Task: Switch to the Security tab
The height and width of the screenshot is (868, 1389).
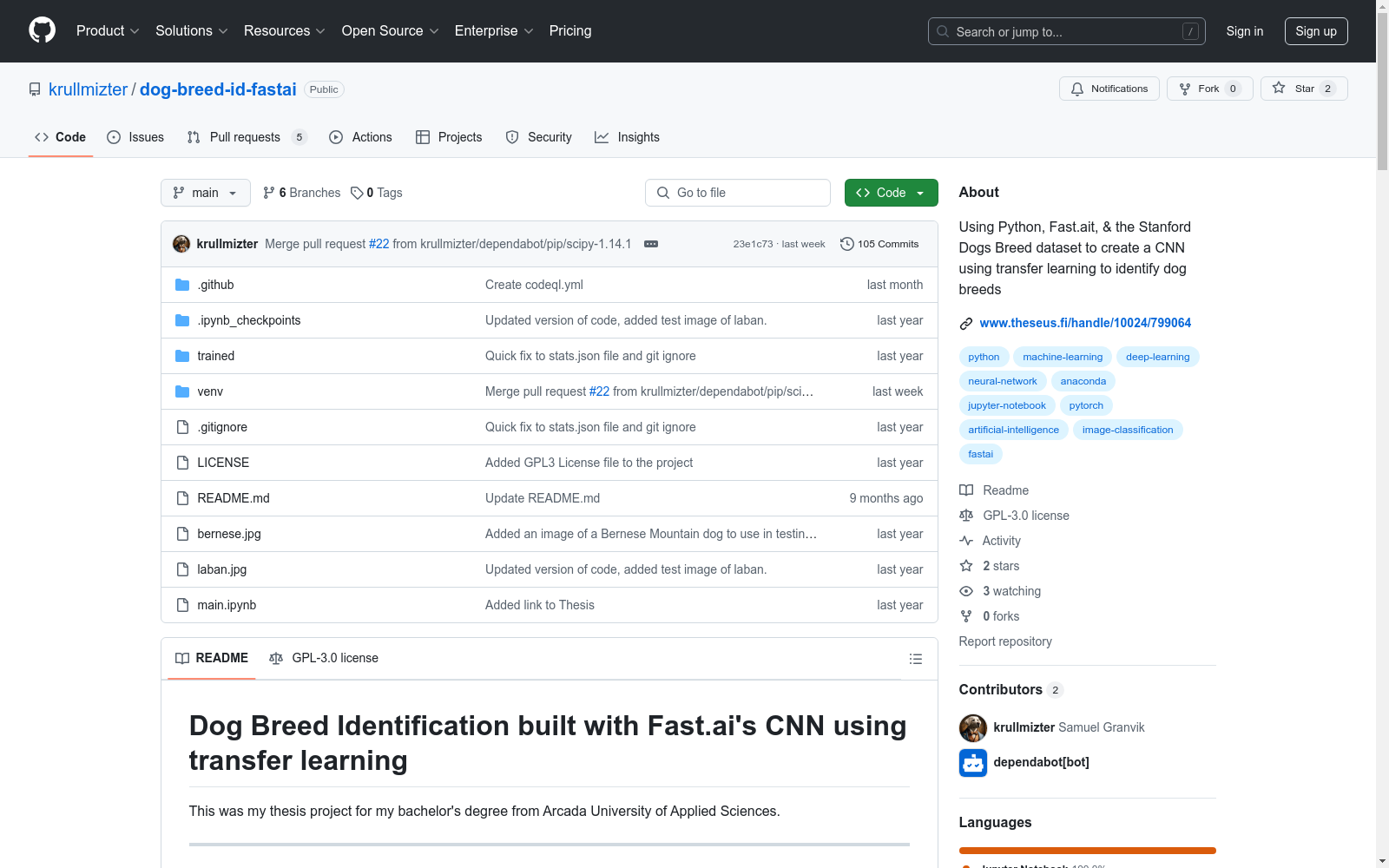Action: [538, 137]
